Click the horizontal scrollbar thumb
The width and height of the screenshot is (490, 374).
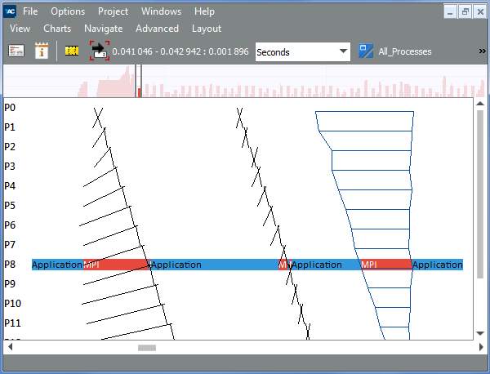pos(147,348)
